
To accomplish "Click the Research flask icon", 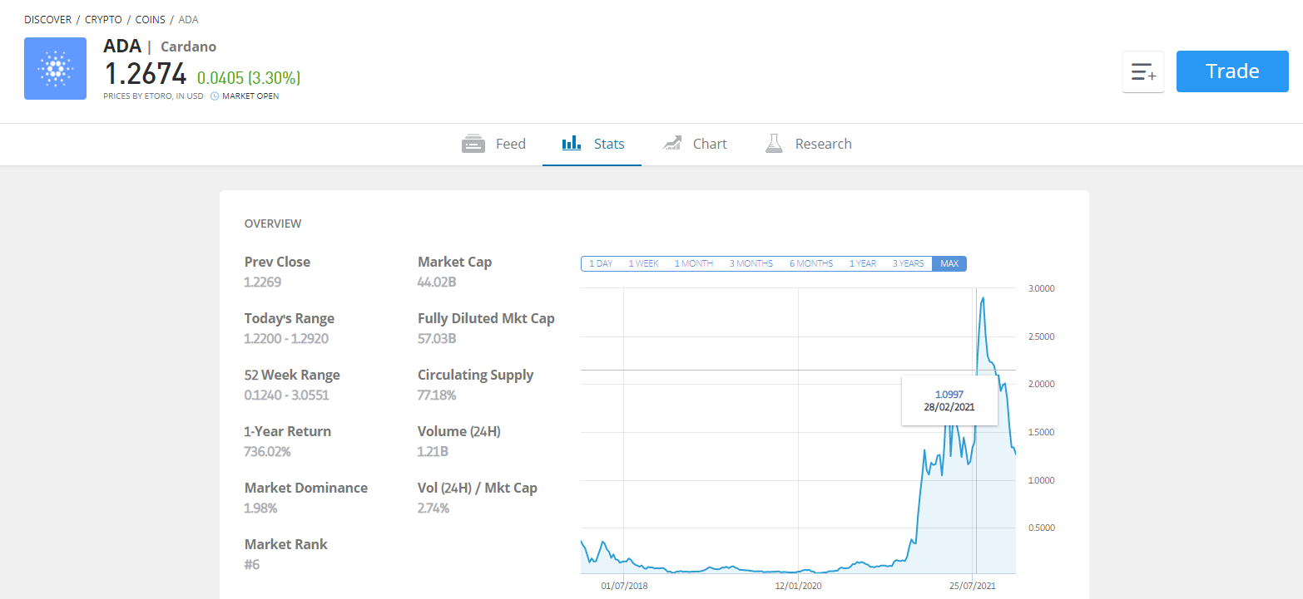I will pyautogui.click(x=775, y=144).
